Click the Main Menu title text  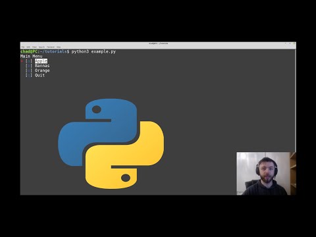tap(32, 56)
